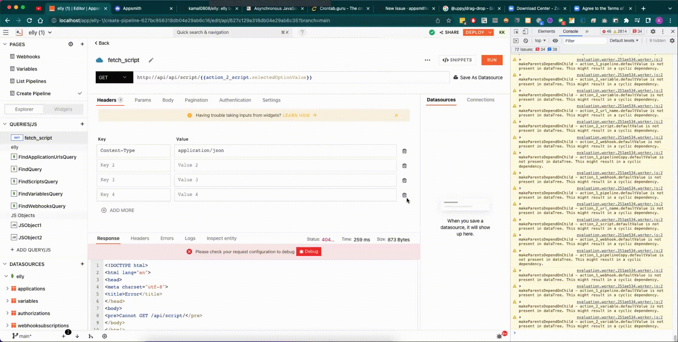This screenshot has height=342, width=678.
Task: Open Default levels dropdown in console
Action: [x=624, y=41]
